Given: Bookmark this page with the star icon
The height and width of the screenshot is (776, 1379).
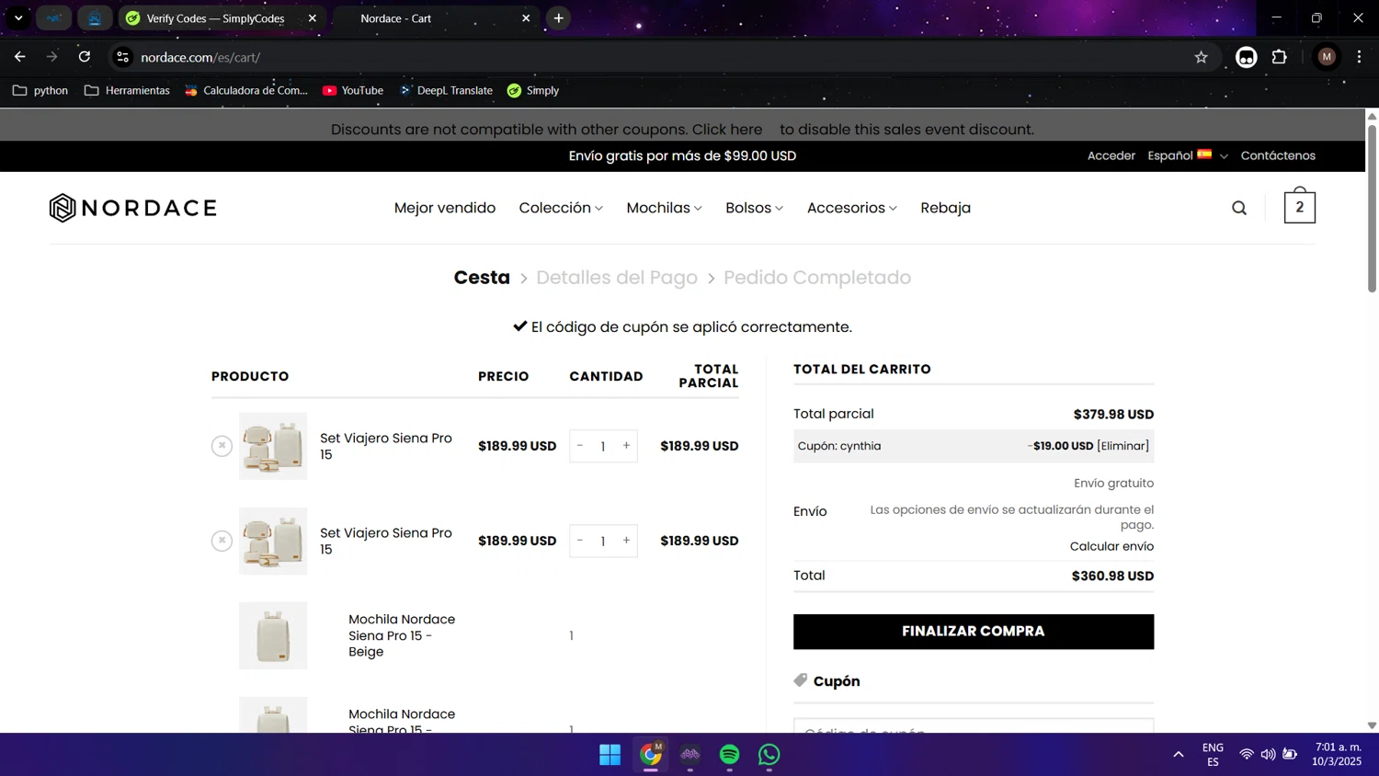Looking at the screenshot, I should (x=1201, y=57).
